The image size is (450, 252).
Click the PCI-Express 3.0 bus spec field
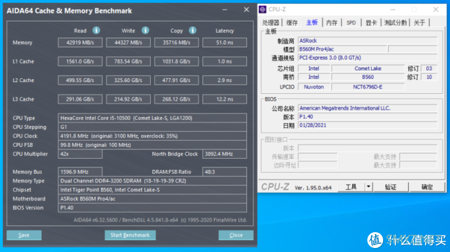pos(367,58)
